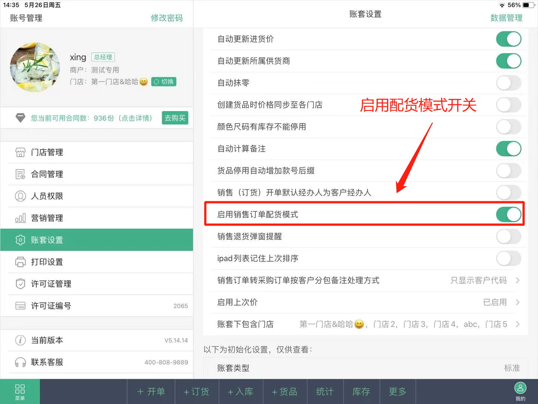
Task: Select 已启用 value for 上次价
Action: pos(495,302)
